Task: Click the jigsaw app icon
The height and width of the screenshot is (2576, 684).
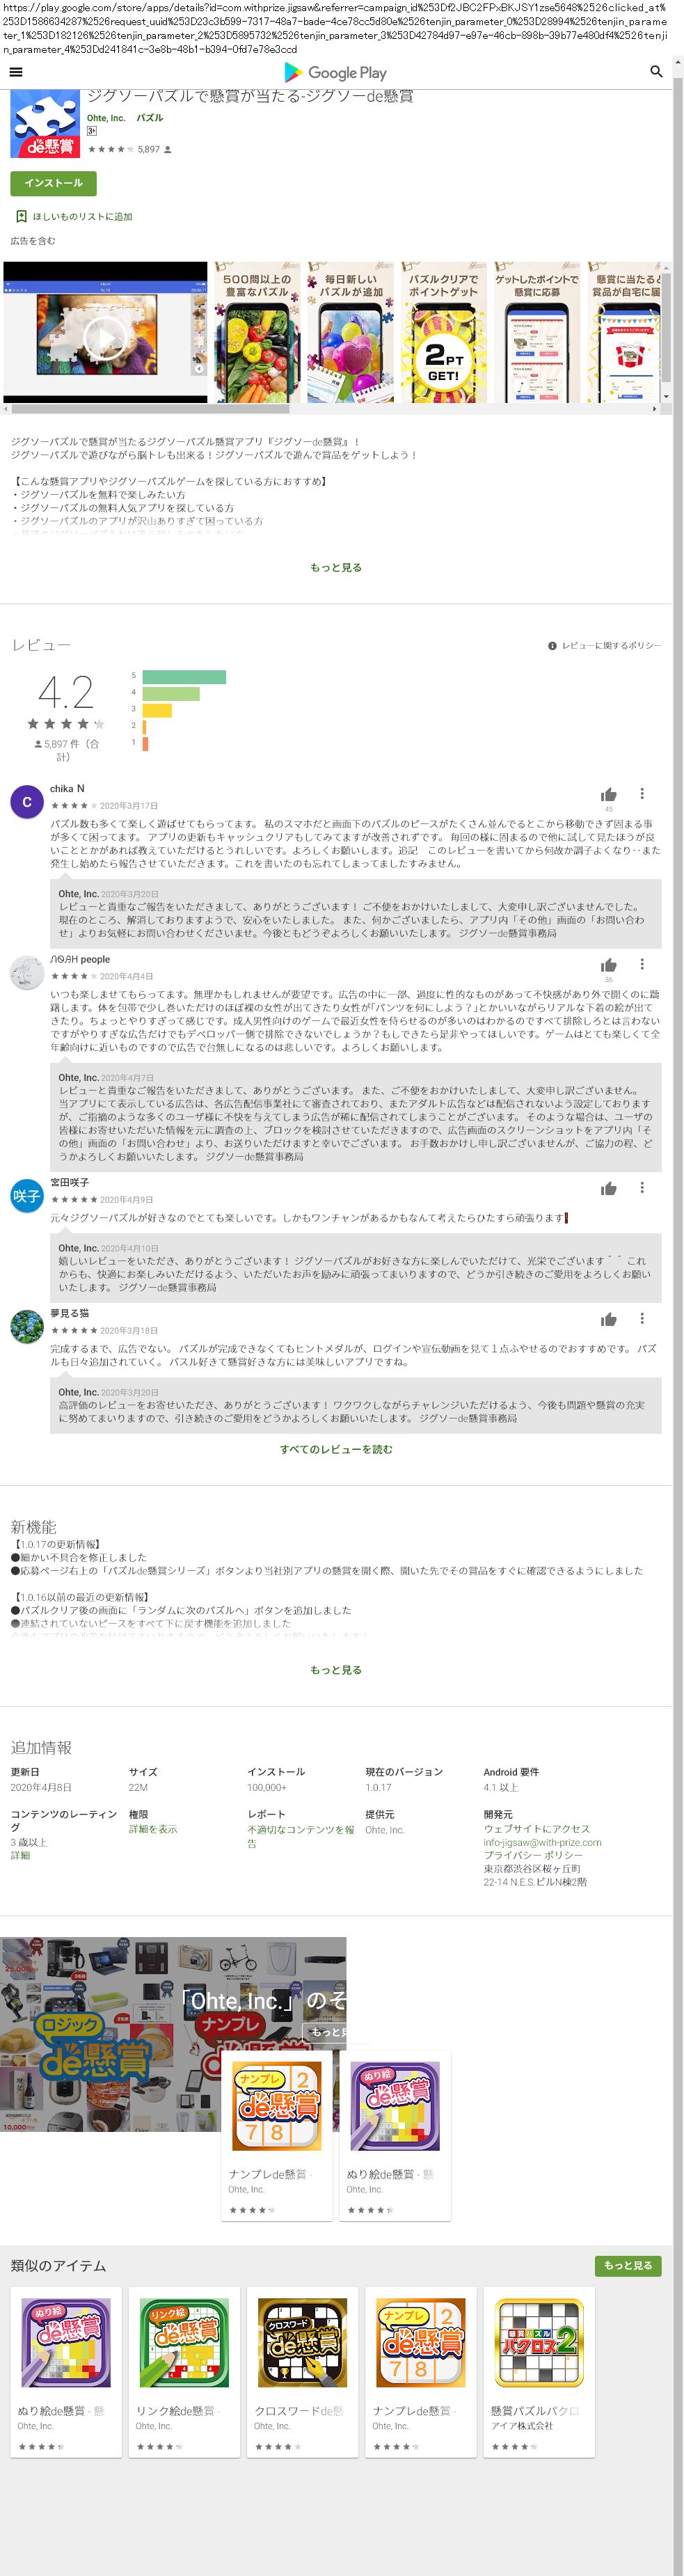Action: [45, 124]
